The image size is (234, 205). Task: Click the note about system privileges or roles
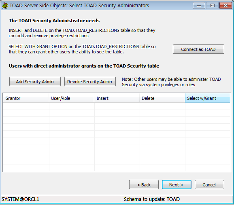pyautogui.click(x=171, y=82)
